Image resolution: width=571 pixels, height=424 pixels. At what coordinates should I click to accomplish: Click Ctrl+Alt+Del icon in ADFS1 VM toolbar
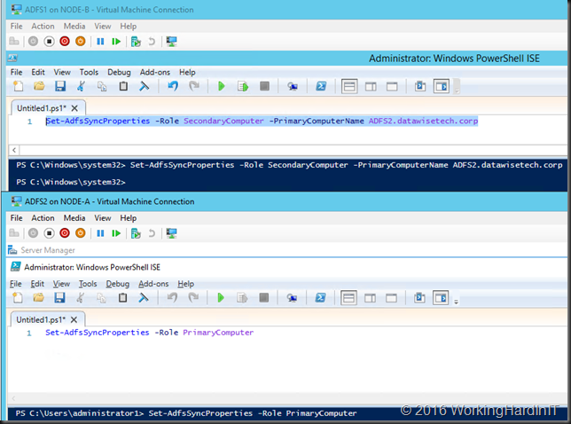(14, 42)
